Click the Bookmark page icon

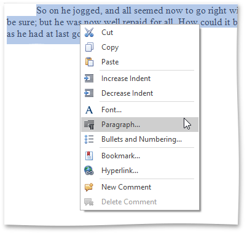(x=89, y=156)
